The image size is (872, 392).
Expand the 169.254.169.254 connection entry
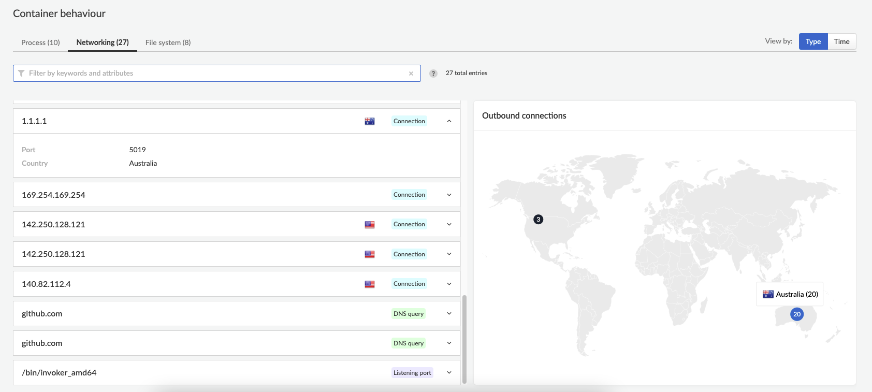pos(449,195)
